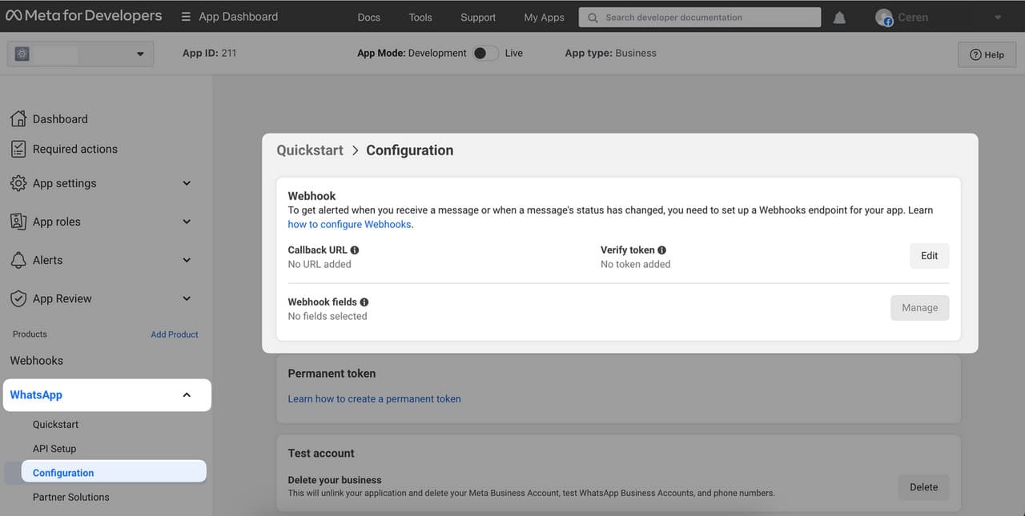
Task: Open the Support menu
Action: click(478, 18)
